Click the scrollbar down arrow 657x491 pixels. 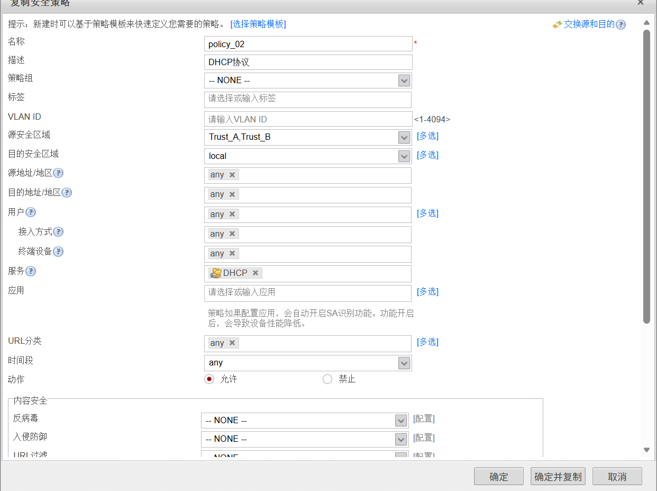[646, 450]
